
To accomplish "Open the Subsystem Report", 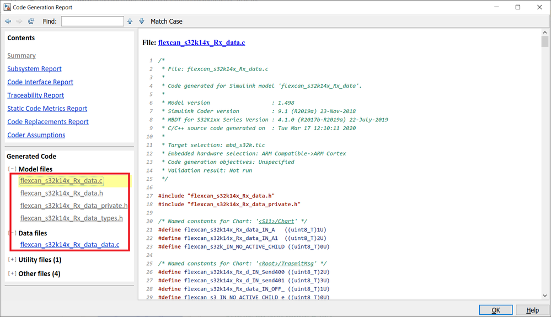I will pyautogui.click(x=34, y=69).
